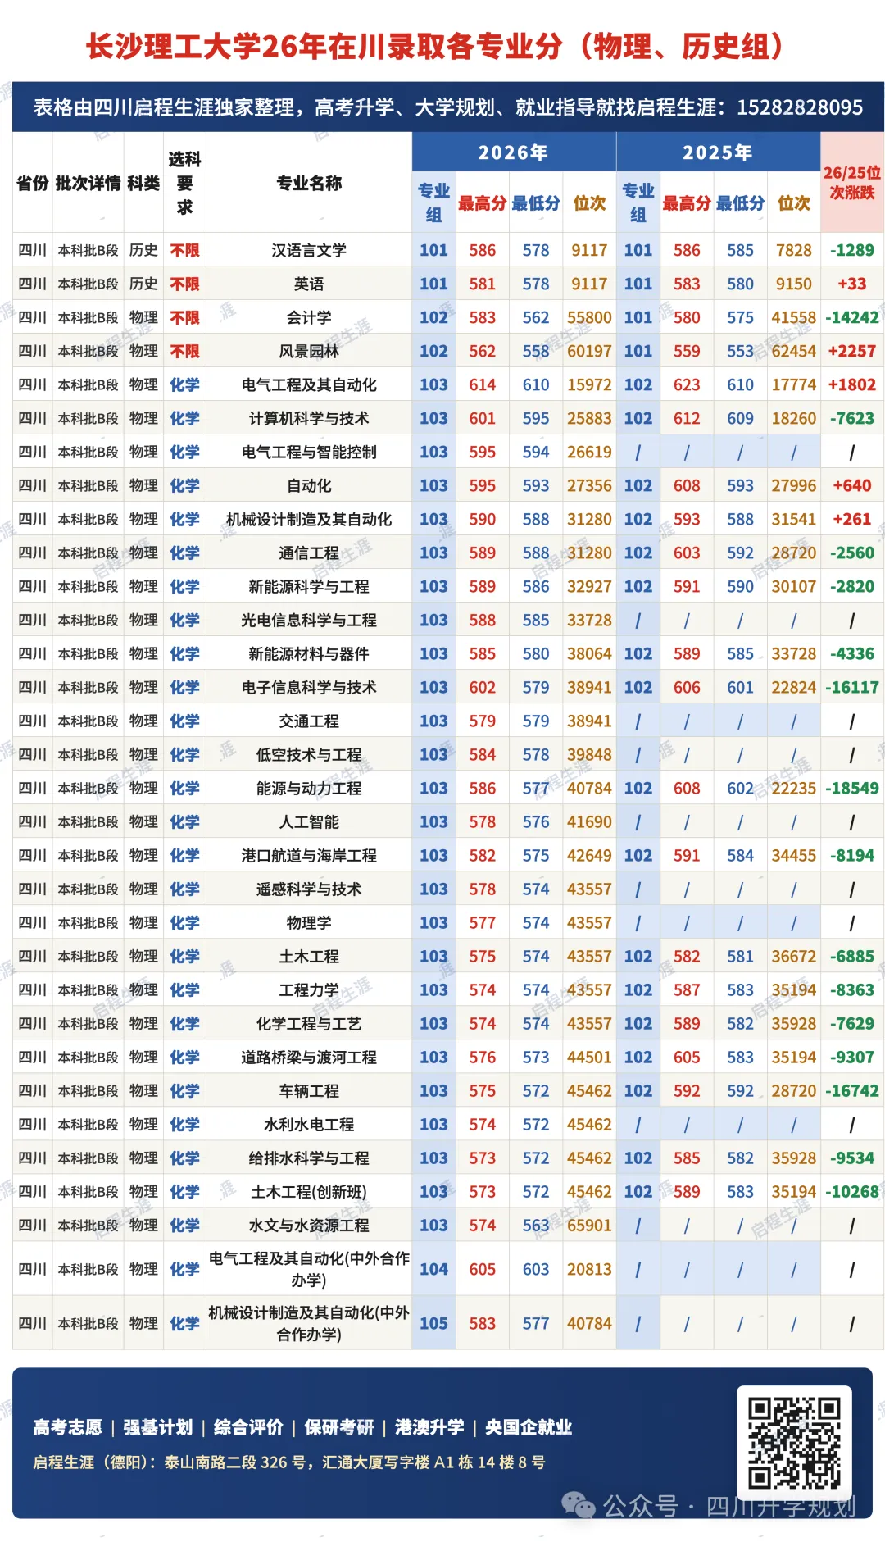885x1542 pixels.
Task: Click the 2026 rank value 65901
Action: pyautogui.click(x=589, y=1225)
